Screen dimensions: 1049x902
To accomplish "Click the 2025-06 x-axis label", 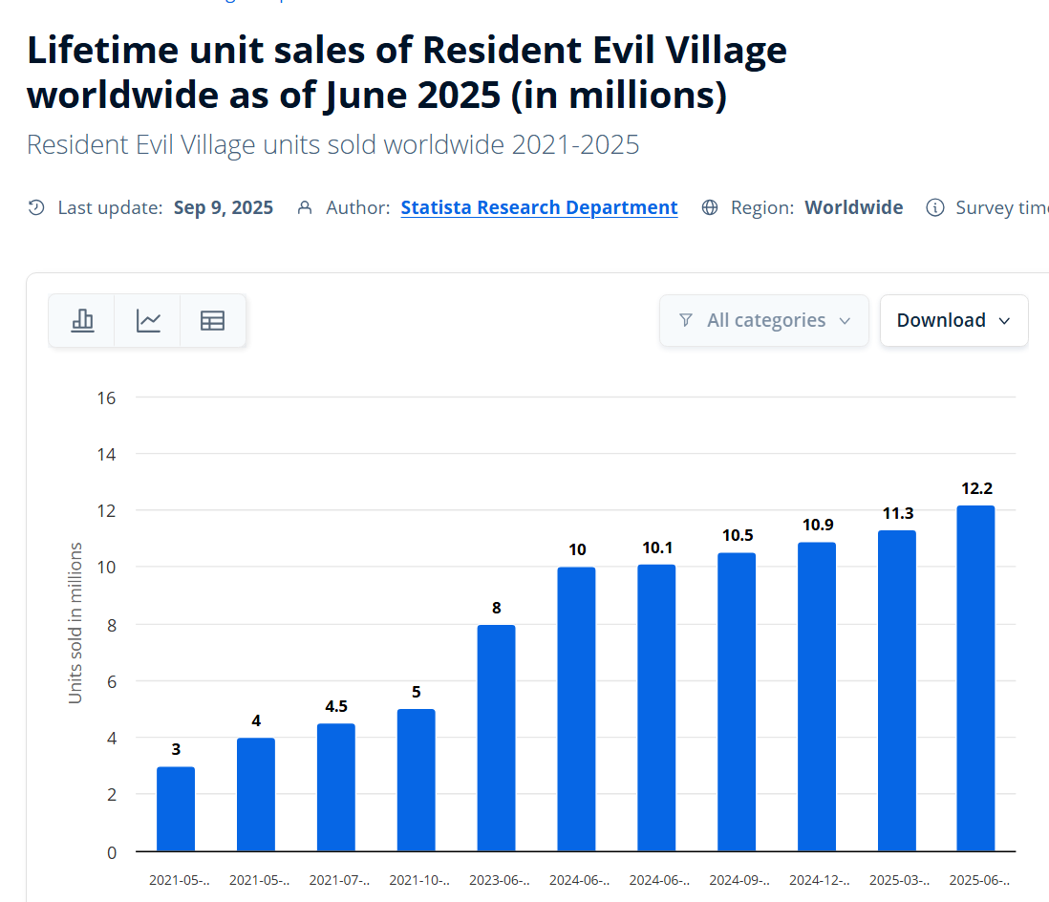I will pyautogui.click(x=979, y=880).
